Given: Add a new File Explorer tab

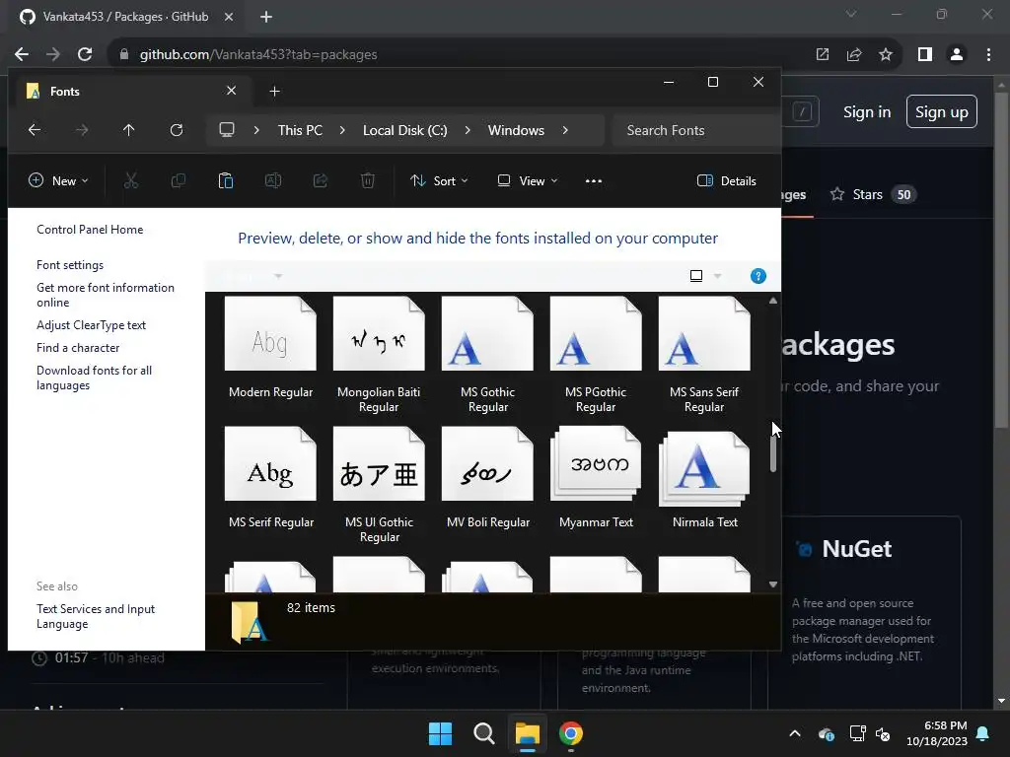Looking at the screenshot, I should 274,92.
